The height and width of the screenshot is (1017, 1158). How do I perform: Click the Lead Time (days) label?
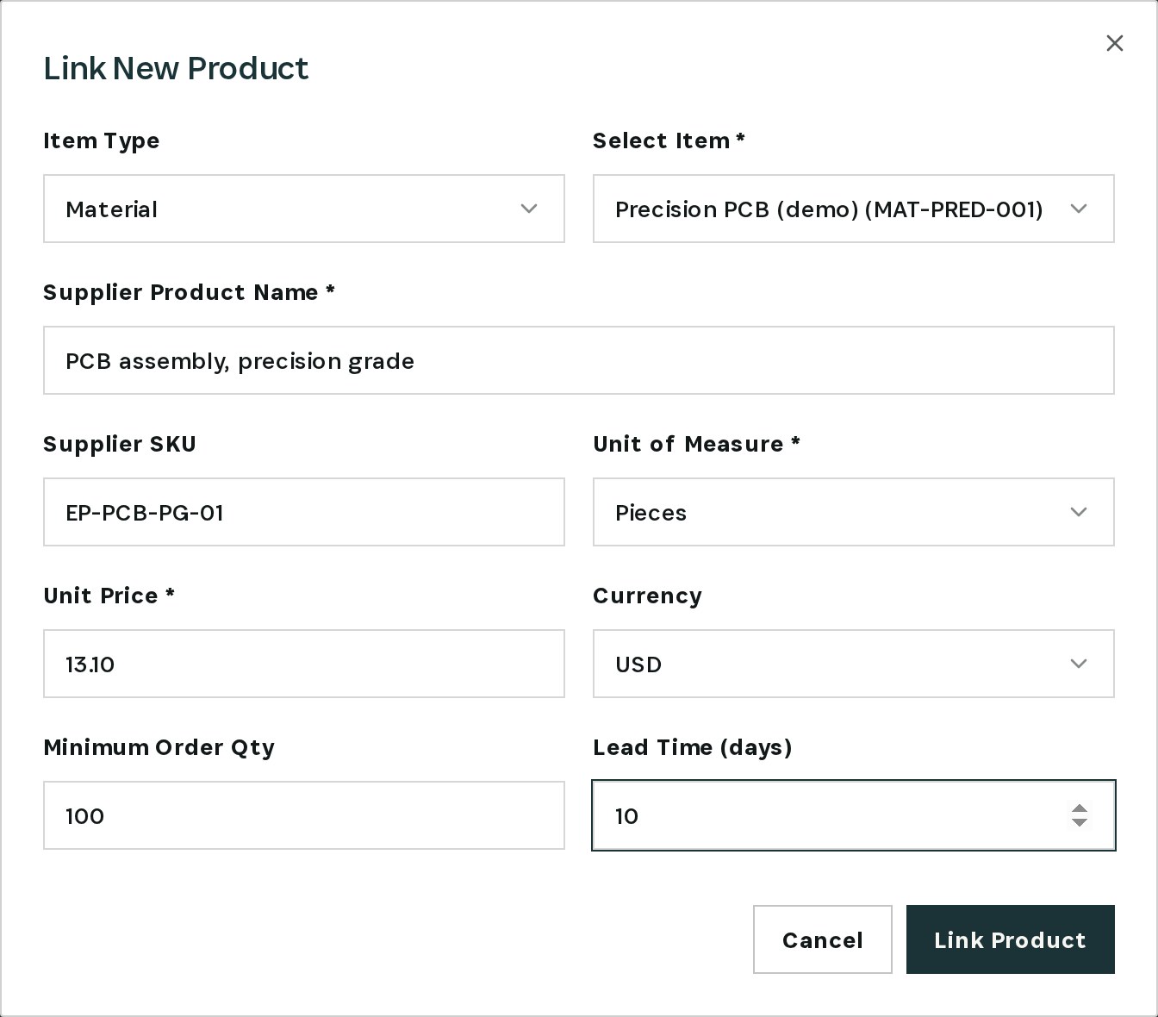pos(693,747)
